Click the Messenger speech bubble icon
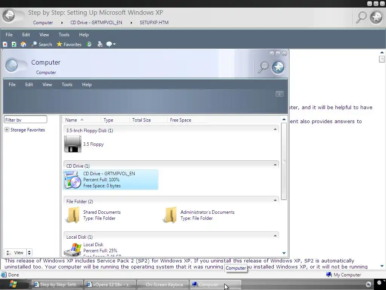 coord(109,45)
